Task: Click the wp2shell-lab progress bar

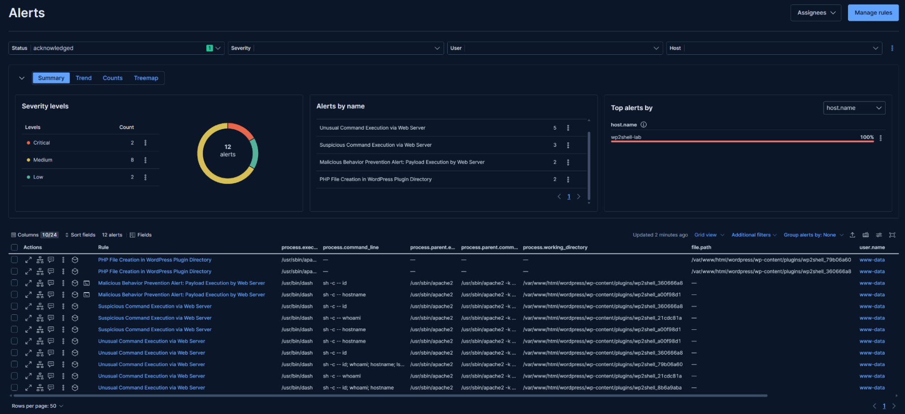Action: pyautogui.click(x=742, y=141)
